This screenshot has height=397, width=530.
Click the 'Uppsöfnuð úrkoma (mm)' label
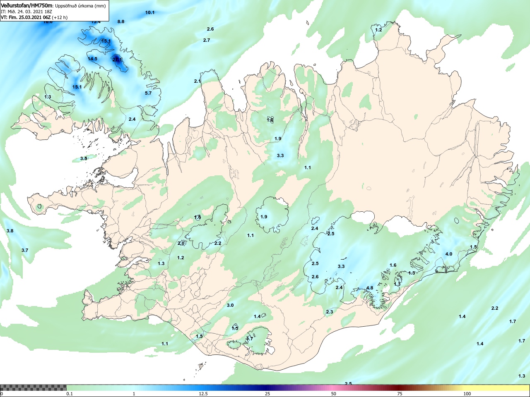(80, 6)
